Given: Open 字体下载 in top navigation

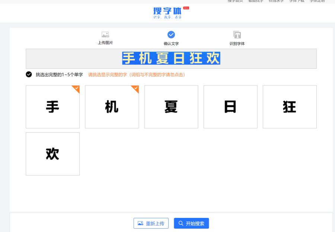Looking at the screenshot, I should click(297, 1).
